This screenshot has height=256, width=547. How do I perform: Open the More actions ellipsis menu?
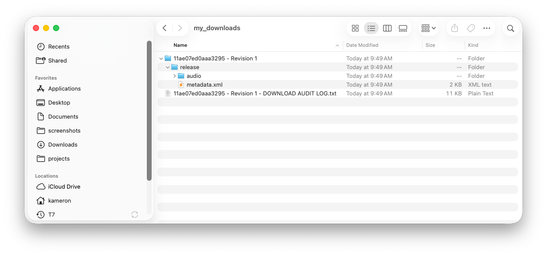(487, 28)
